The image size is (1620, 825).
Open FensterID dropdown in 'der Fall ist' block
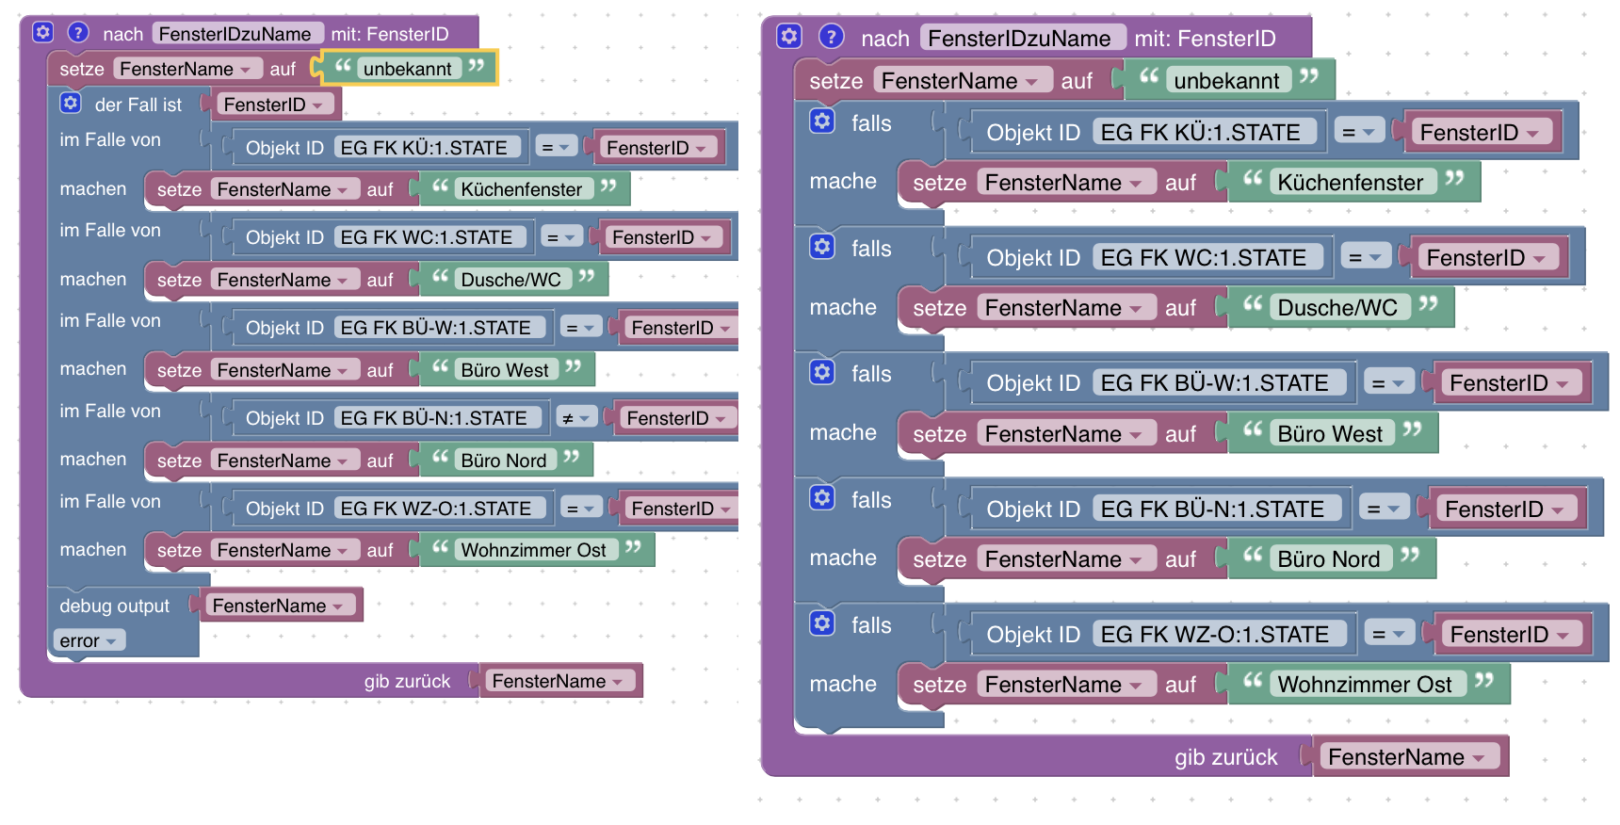click(274, 105)
